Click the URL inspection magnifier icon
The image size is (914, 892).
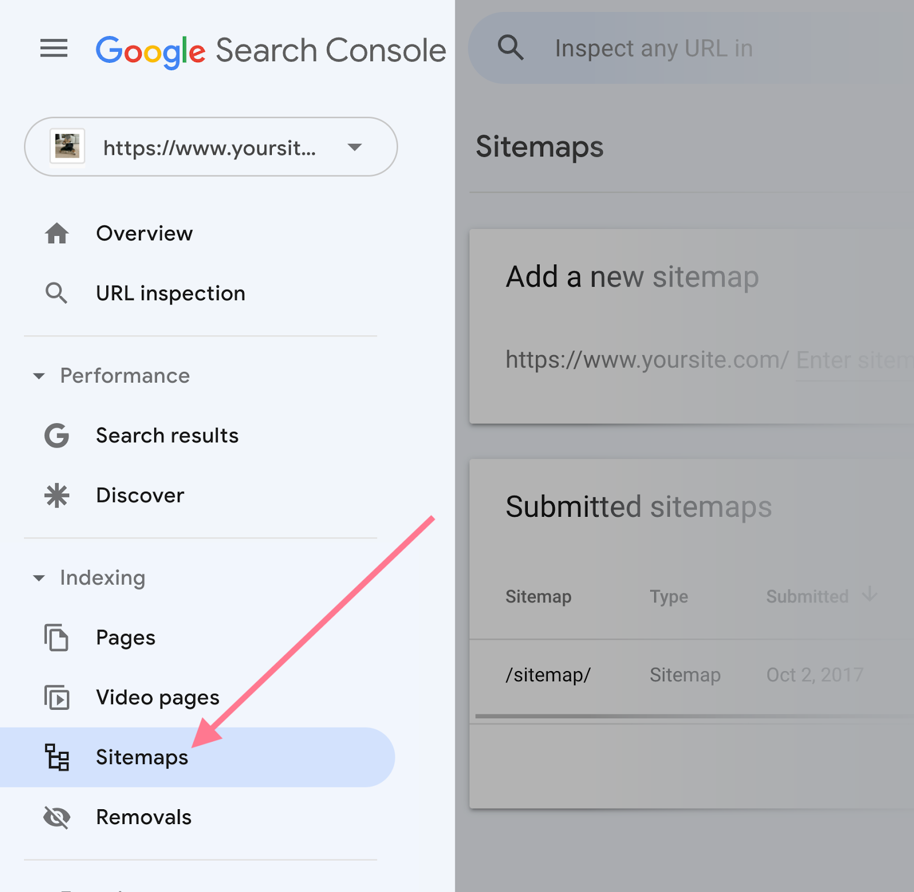[57, 293]
